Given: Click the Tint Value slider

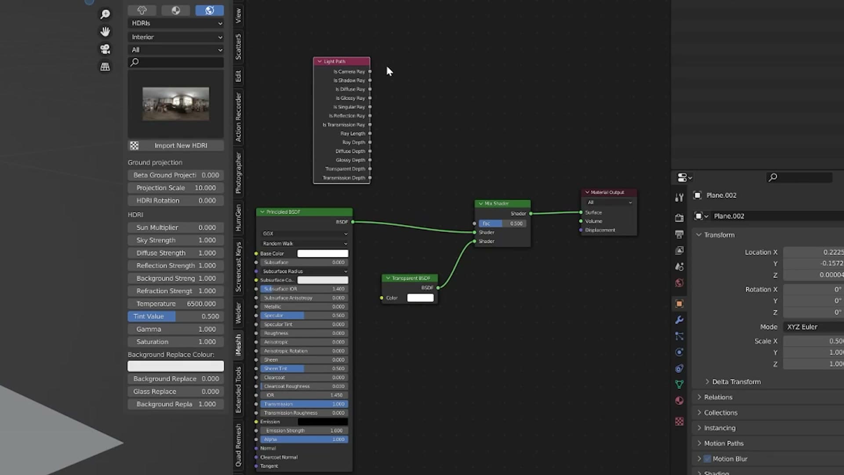Looking at the screenshot, I should click(x=176, y=316).
